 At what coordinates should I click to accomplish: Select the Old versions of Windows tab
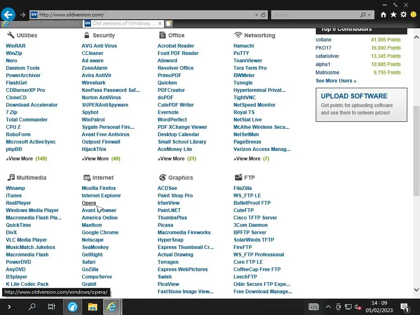[123, 23]
